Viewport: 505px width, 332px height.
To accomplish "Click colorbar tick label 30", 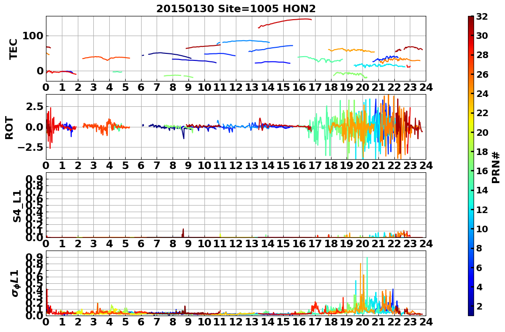I will coord(482,36).
